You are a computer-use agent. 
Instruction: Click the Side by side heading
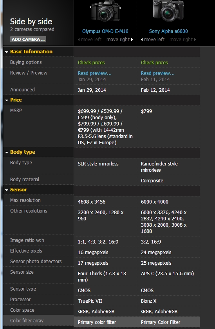click(x=31, y=22)
